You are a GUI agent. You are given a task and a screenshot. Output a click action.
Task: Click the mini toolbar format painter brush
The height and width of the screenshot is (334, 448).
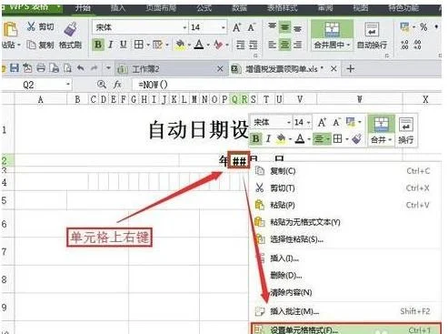[x=357, y=139]
